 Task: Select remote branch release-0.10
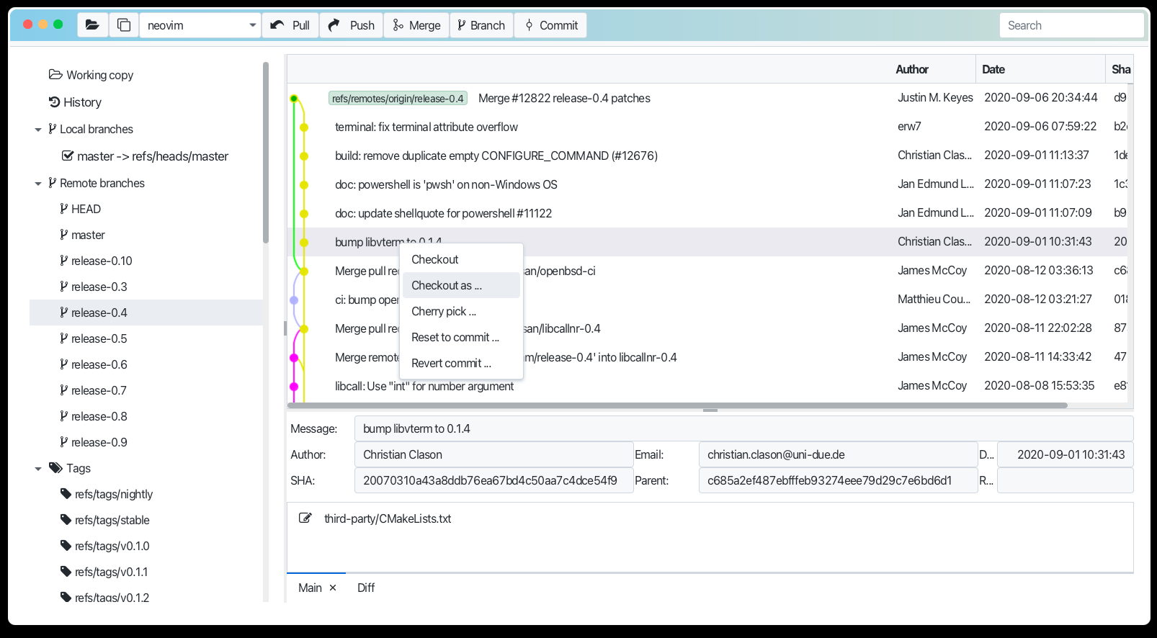pos(97,261)
